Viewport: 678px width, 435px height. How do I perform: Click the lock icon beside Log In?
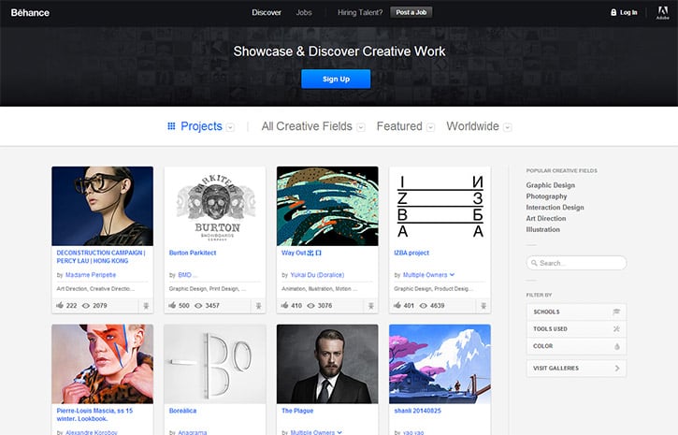(613, 12)
